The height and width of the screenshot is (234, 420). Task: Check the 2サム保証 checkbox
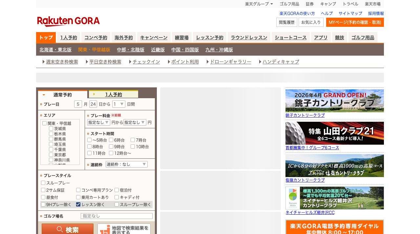(43, 190)
